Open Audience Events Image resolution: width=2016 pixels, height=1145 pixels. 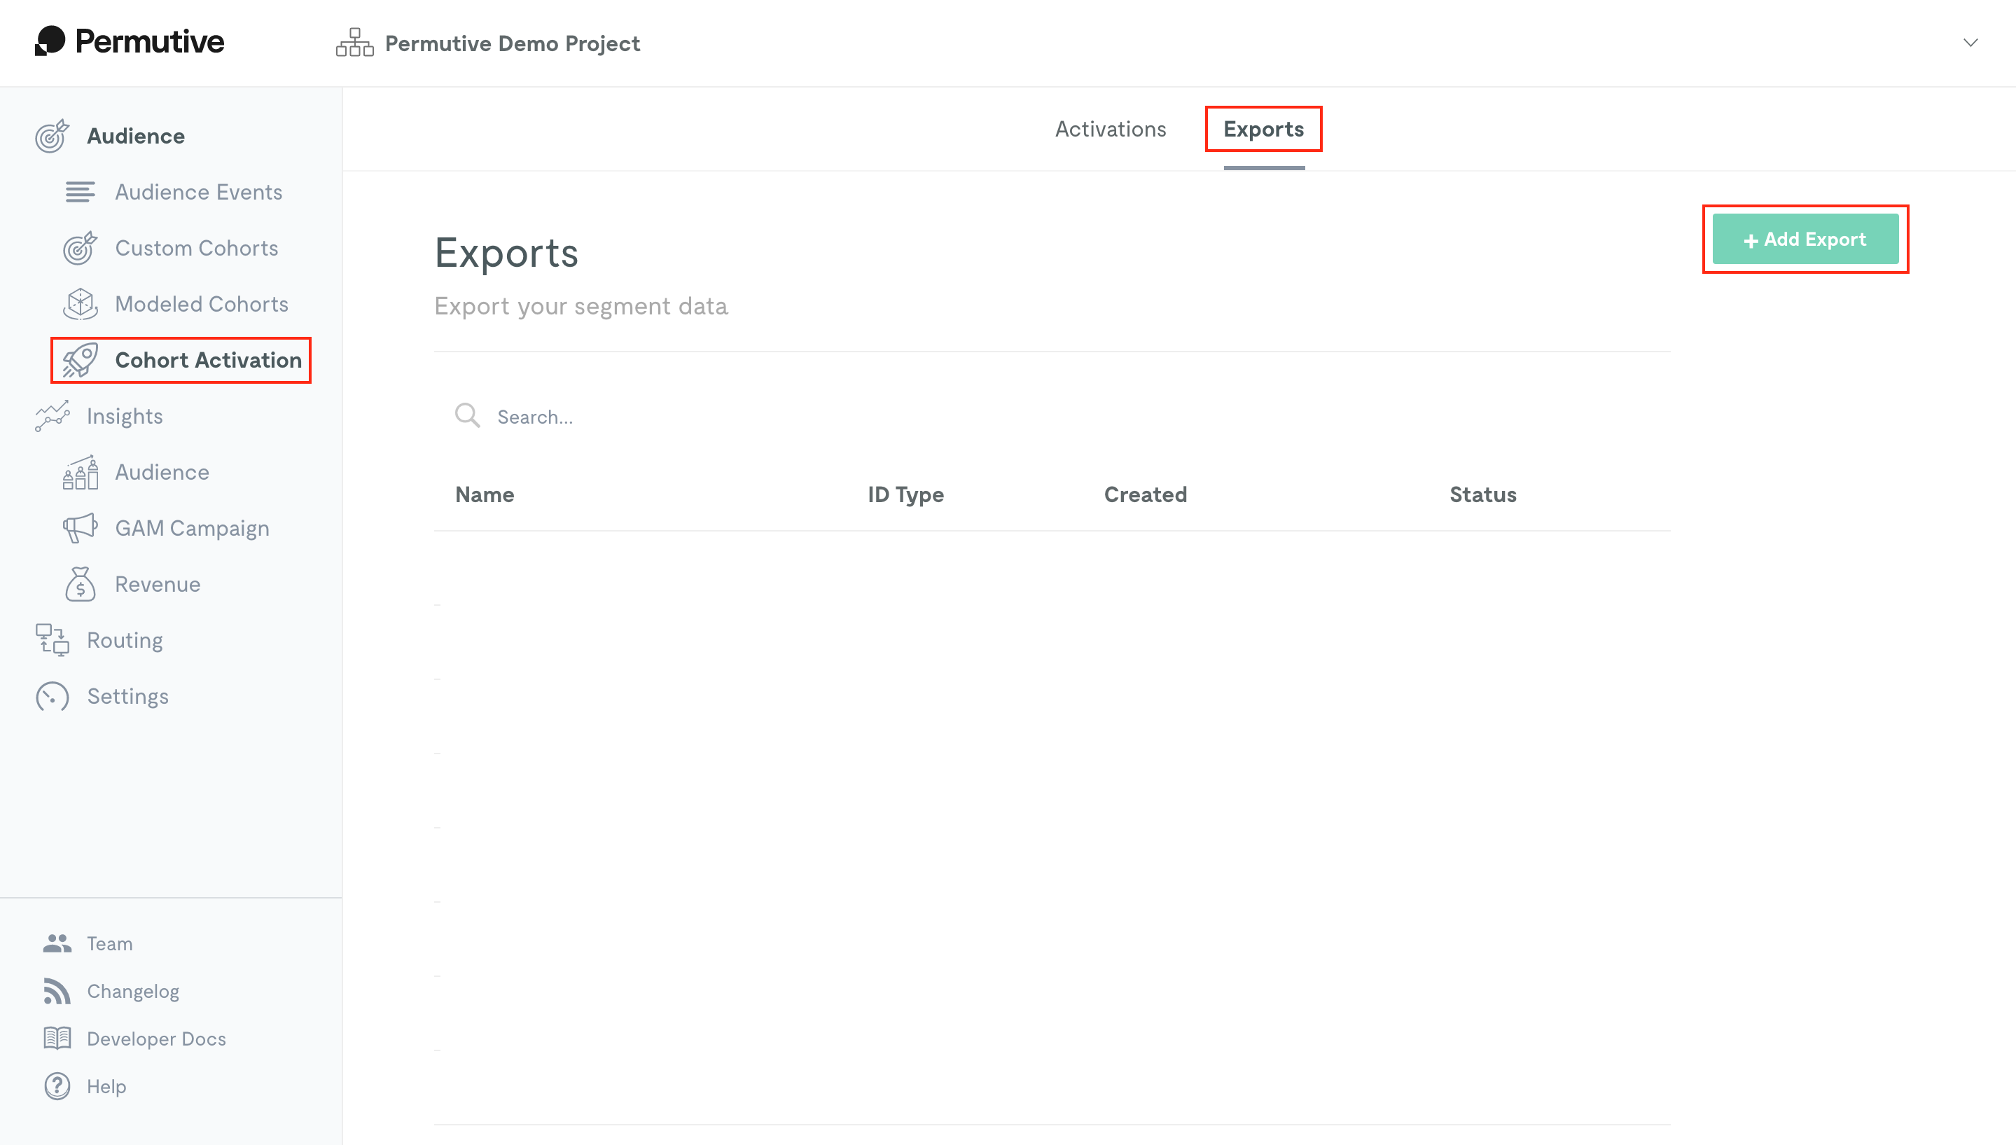[x=199, y=192]
